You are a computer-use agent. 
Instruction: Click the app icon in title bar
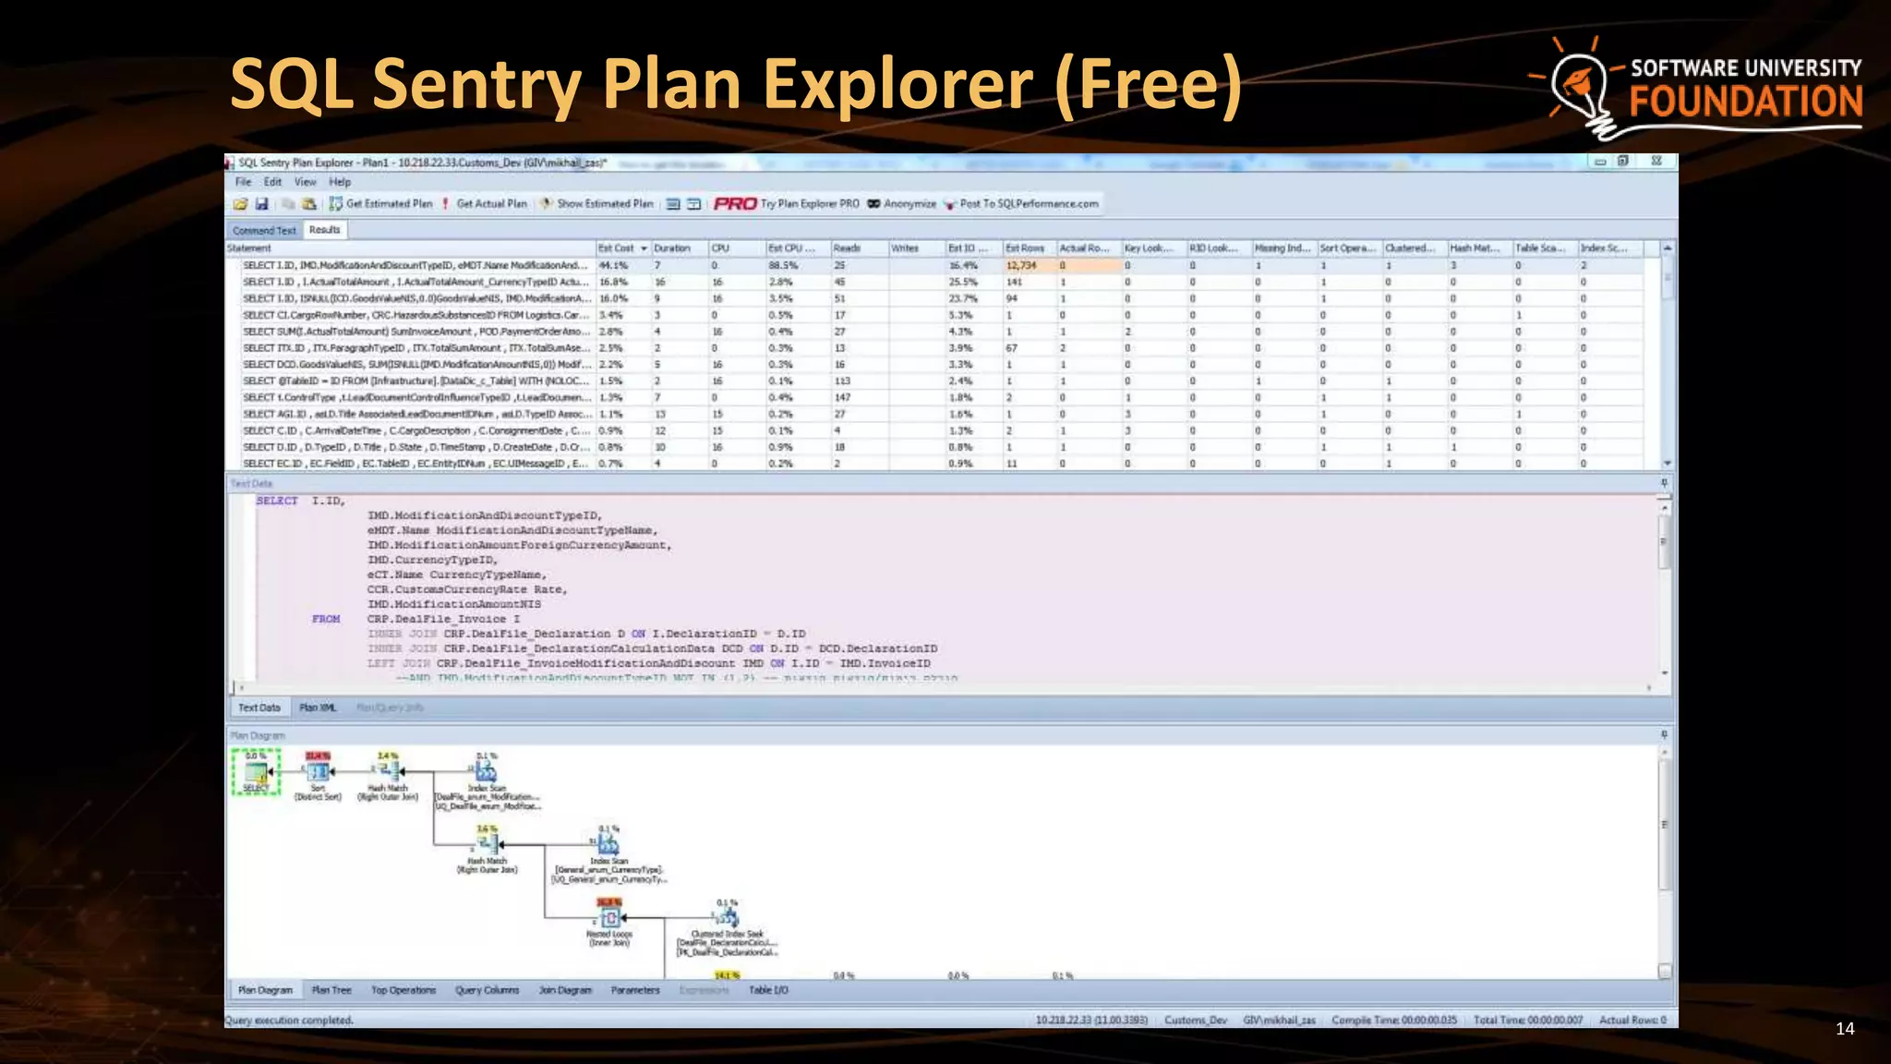click(x=230, y=163)
